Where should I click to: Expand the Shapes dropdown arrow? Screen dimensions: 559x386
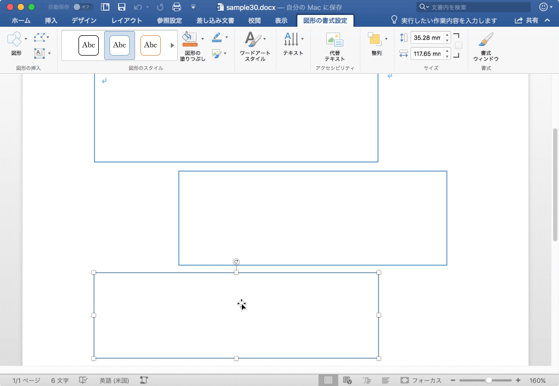point(26,39)
